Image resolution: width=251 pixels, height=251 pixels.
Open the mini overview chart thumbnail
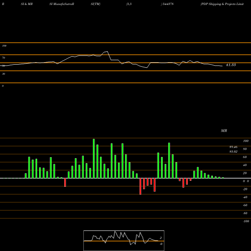[x=124, y=240]
